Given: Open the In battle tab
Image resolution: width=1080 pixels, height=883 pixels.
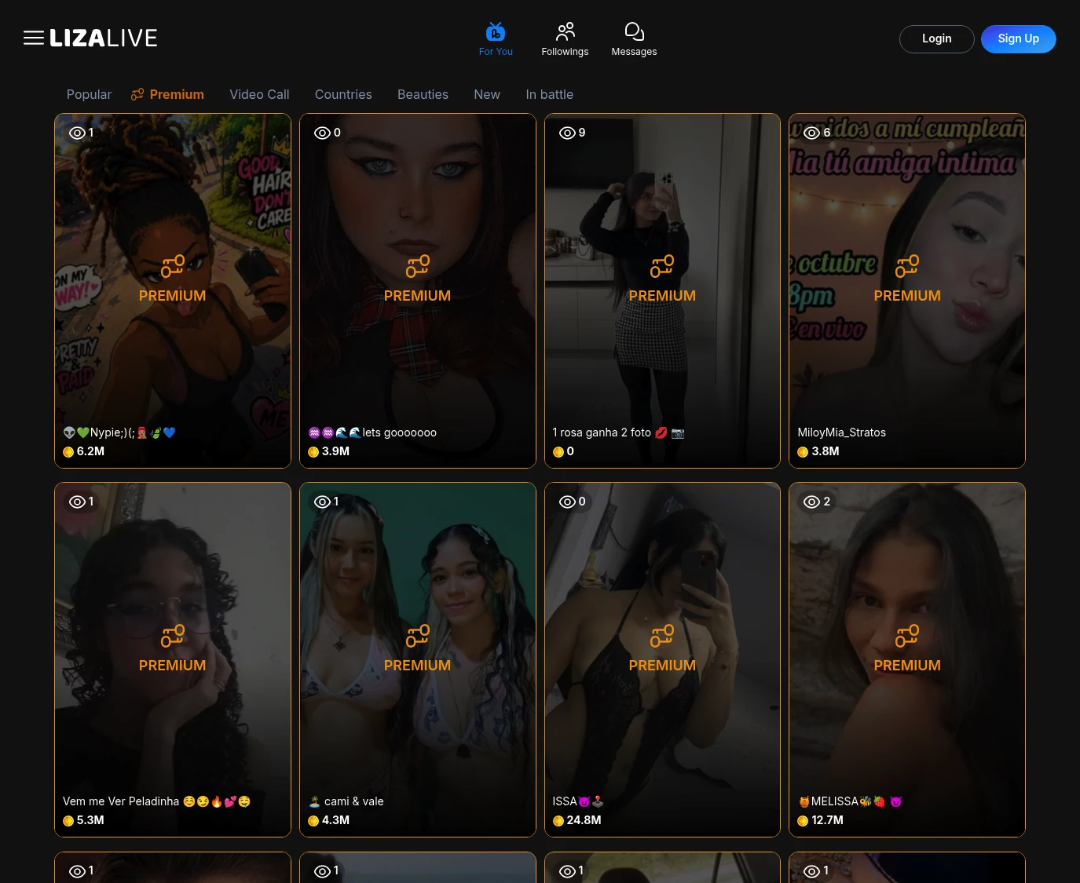Looking at the screenshot, I should (x=549, y=94).
